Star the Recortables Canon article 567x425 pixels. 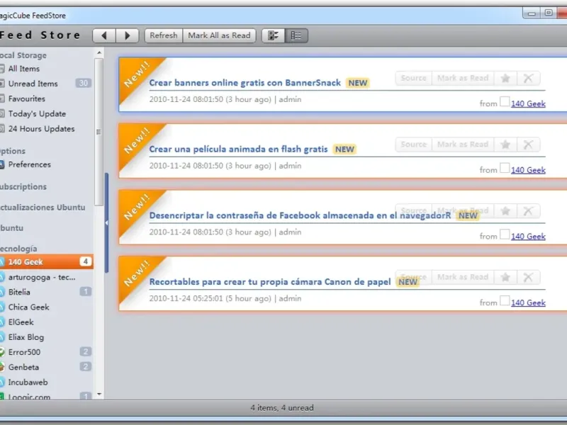point(505,277)
